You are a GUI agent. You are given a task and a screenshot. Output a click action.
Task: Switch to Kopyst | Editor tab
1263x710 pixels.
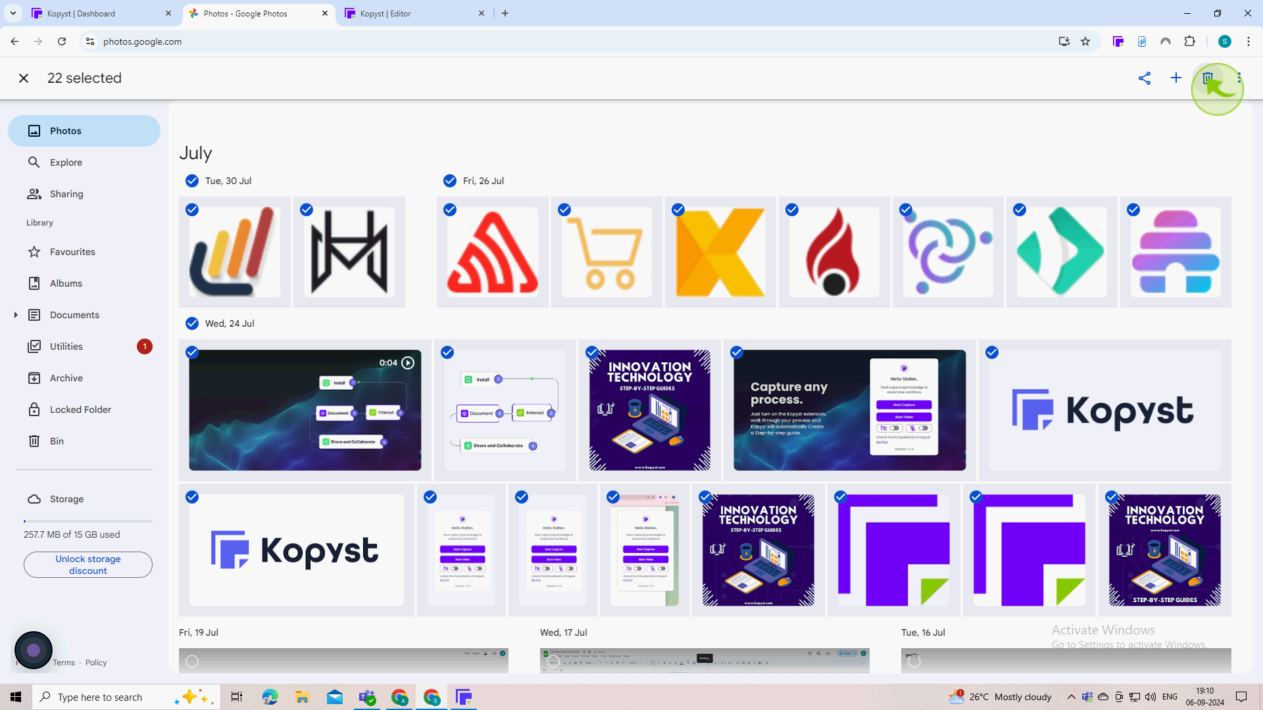point(414,13)
